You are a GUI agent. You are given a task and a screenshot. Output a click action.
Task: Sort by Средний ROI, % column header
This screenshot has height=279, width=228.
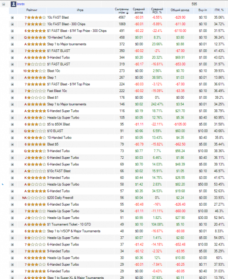pyautogui.click(x=157, y=11)
